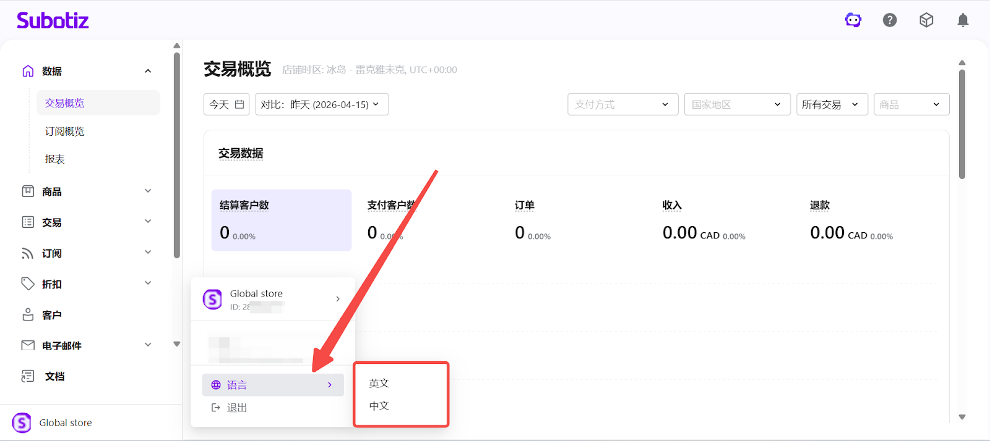The width and height of the screenshot is (990, 441).
Task: Collapse the 数据 sidebar section
Action: 148,71
